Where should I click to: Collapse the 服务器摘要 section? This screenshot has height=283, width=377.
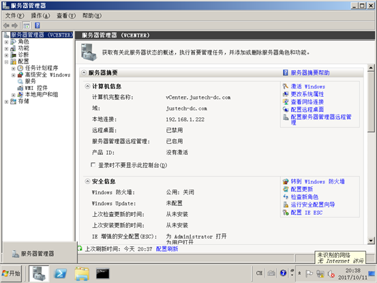pyautogui.click(x=84, y=72)
